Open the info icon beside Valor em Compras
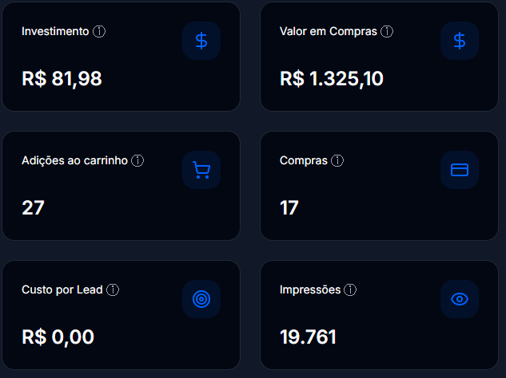The width and height of the screenshot is (506, 378). pyautogui.click(x=387, y=32)
